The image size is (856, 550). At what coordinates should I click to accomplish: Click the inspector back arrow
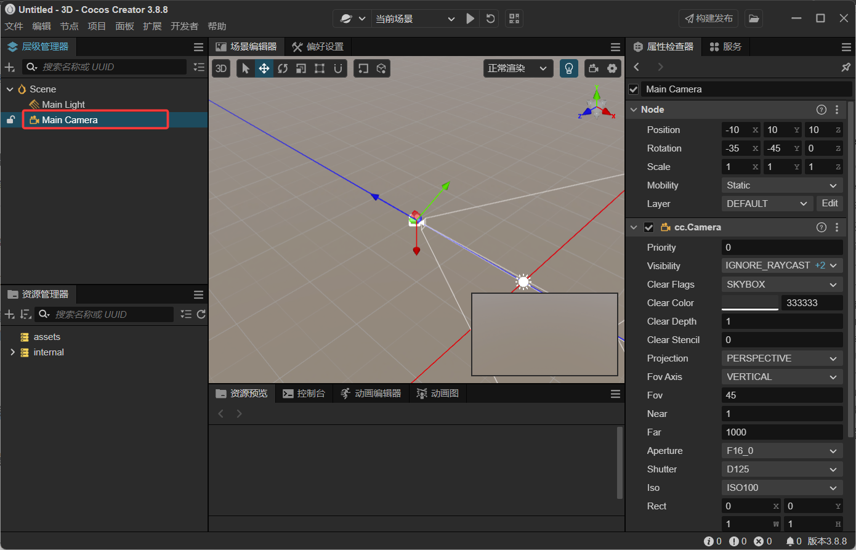[637, 67]
